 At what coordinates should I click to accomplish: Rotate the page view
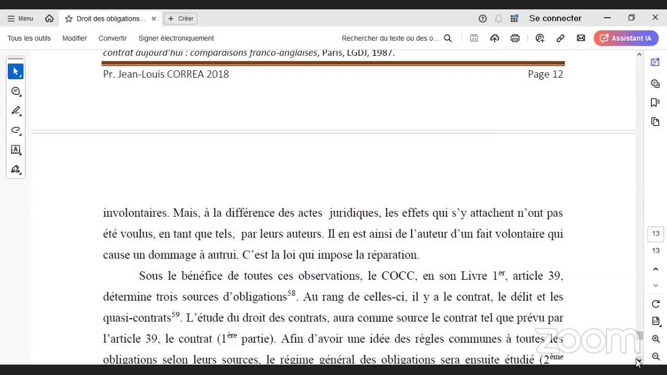[656, 304]
